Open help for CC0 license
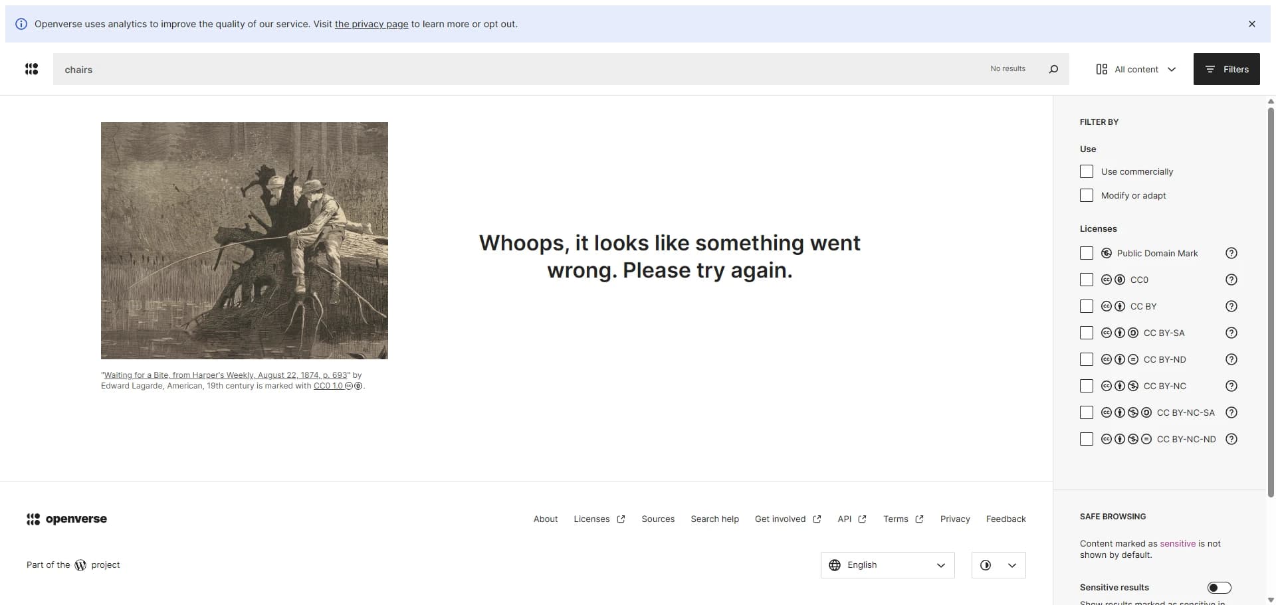This screenshot has height=605, width=1276. pos(1231,280)
